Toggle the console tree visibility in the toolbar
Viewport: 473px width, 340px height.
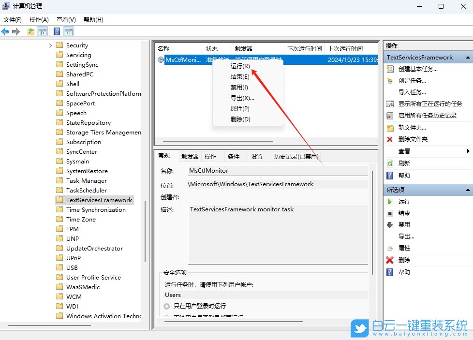[x=42, y=31]
